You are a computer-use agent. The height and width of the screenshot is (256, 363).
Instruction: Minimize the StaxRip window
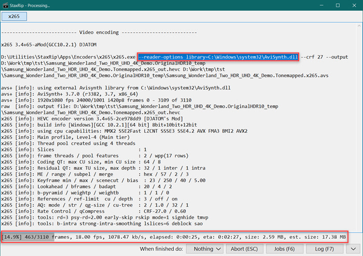pyautogui.click(x=322, y=5)
